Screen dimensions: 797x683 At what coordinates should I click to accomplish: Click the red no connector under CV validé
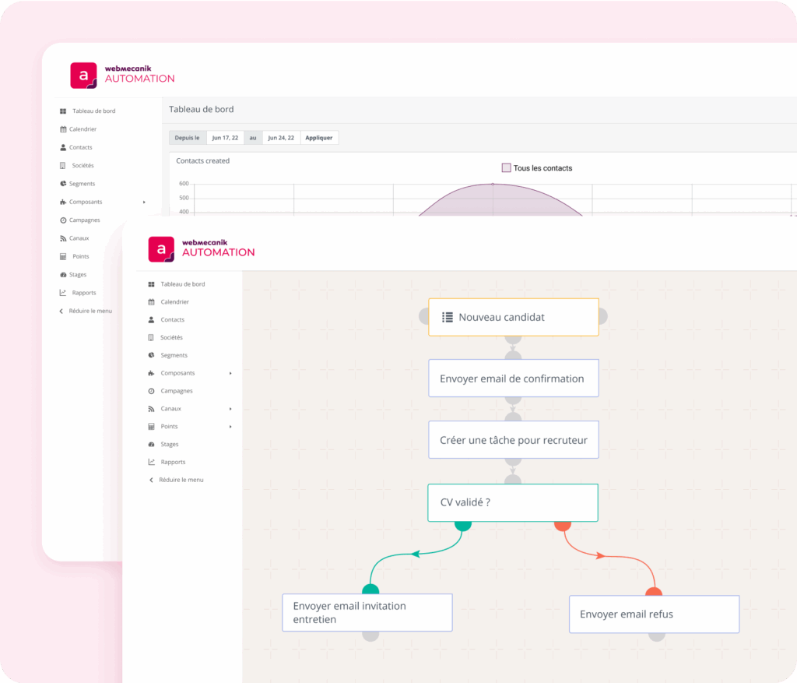pos(562,525)
